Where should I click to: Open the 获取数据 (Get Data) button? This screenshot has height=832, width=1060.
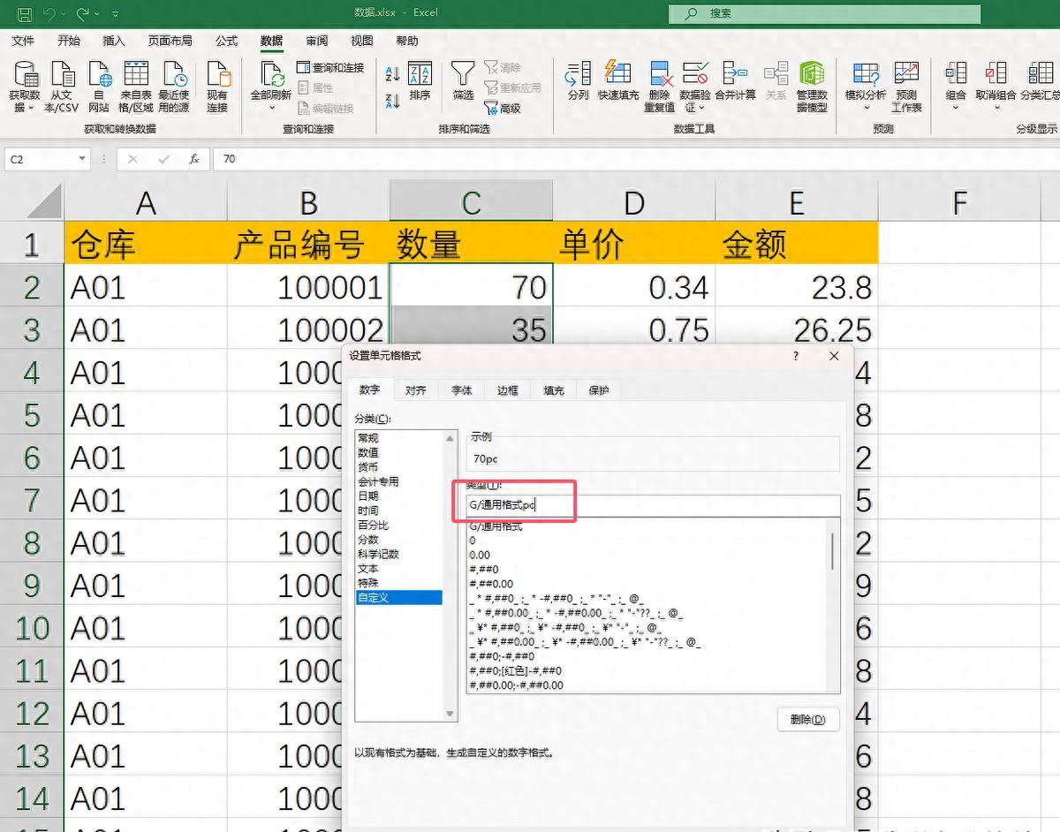pyautogui.click(x=25, y=87)
